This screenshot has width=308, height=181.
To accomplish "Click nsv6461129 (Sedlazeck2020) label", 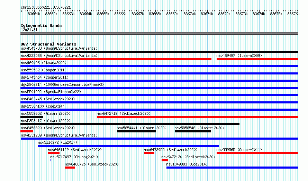I will [x=75, y=150].
